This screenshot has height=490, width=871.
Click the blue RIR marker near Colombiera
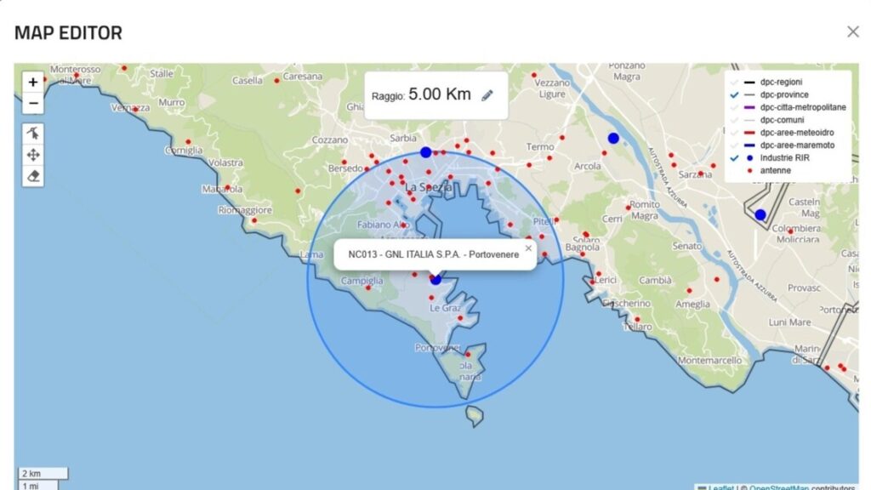tap(760, 214)
